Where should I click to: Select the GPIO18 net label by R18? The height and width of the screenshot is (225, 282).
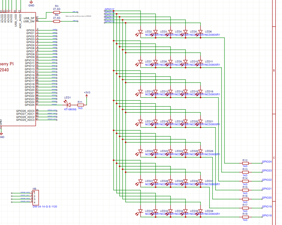pos(267,216)
